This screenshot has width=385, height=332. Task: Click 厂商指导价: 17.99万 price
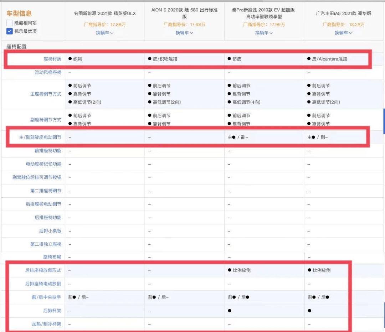pyautogui.click(x=264, y=25)
